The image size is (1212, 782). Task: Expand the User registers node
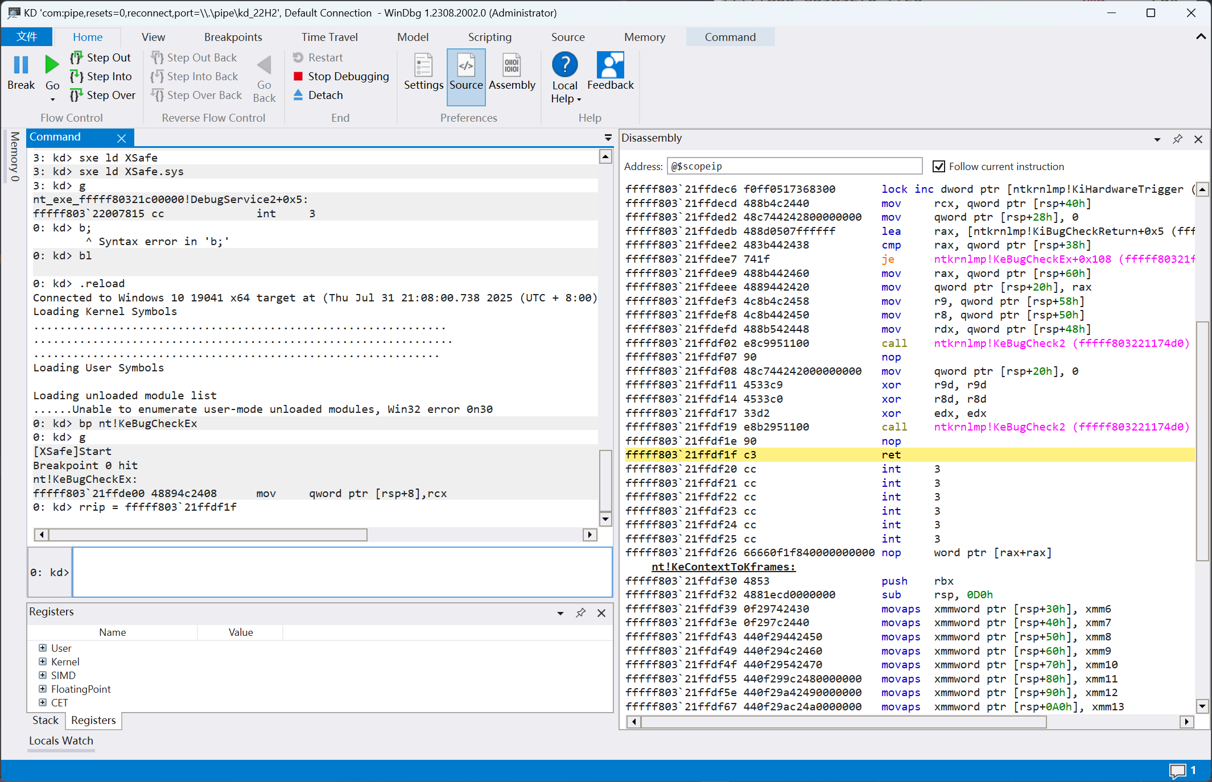pyautogui.click(x=43, y=648)
